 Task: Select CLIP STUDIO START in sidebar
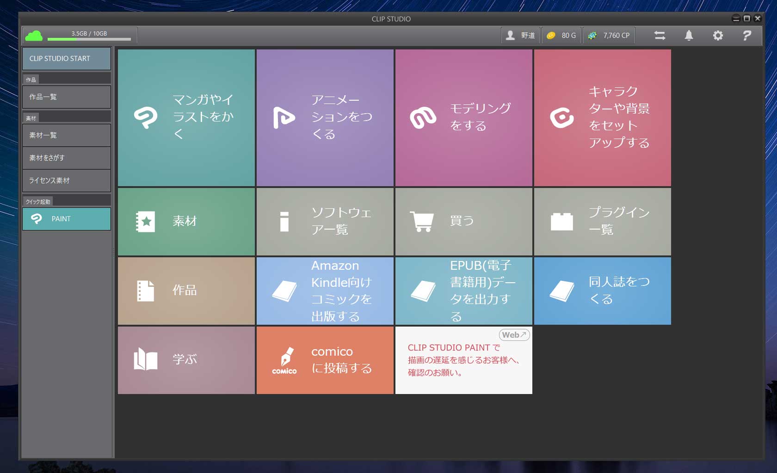click(x=67, y=59)
